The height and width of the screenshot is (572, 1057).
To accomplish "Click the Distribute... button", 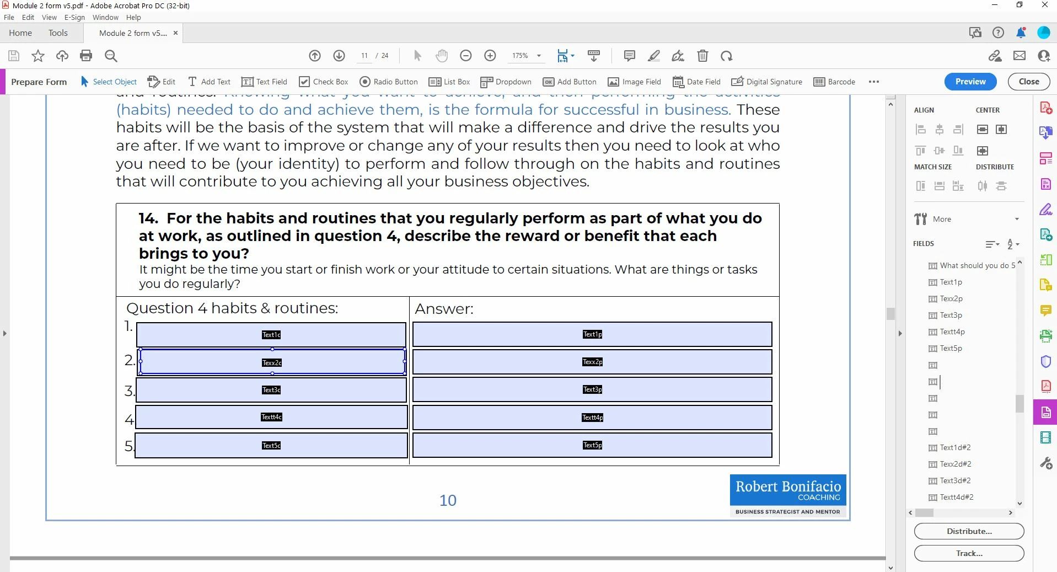I will tap(969, 531).
